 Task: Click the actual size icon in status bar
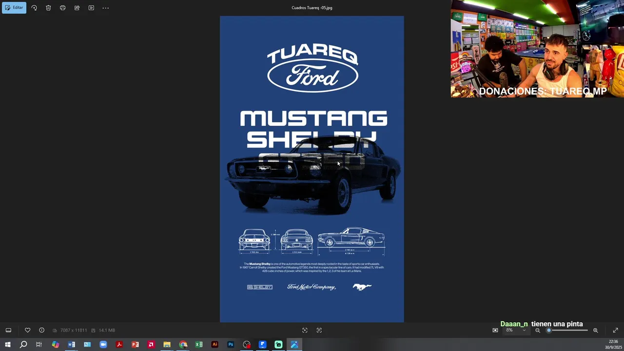pyautogui.click(x=319, y=330)
